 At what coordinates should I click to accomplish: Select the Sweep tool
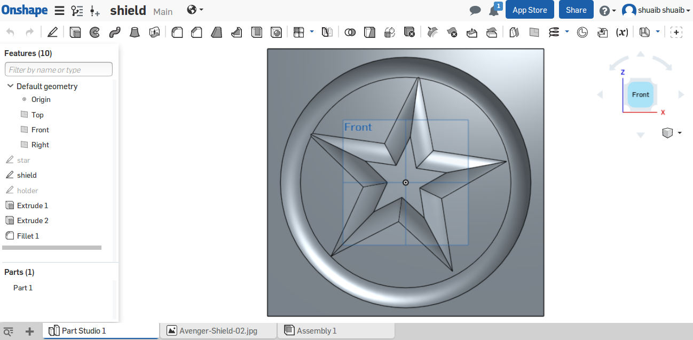click(x=114, y=33)
